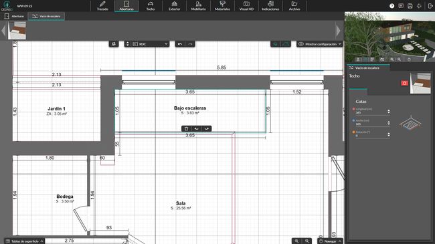
Task: Redo the last action
Action: coord(190,44)
